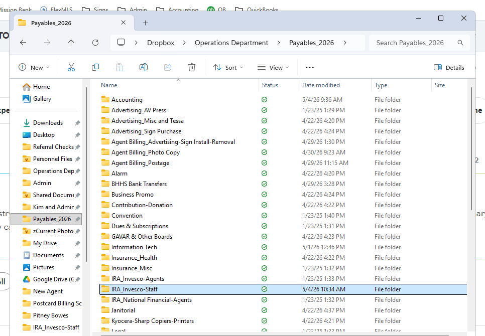Select Kyocera-Sharp Copiers-Printers folder
Image resolution: width=485 pixels, height=336 pixels.
point(283,320)
